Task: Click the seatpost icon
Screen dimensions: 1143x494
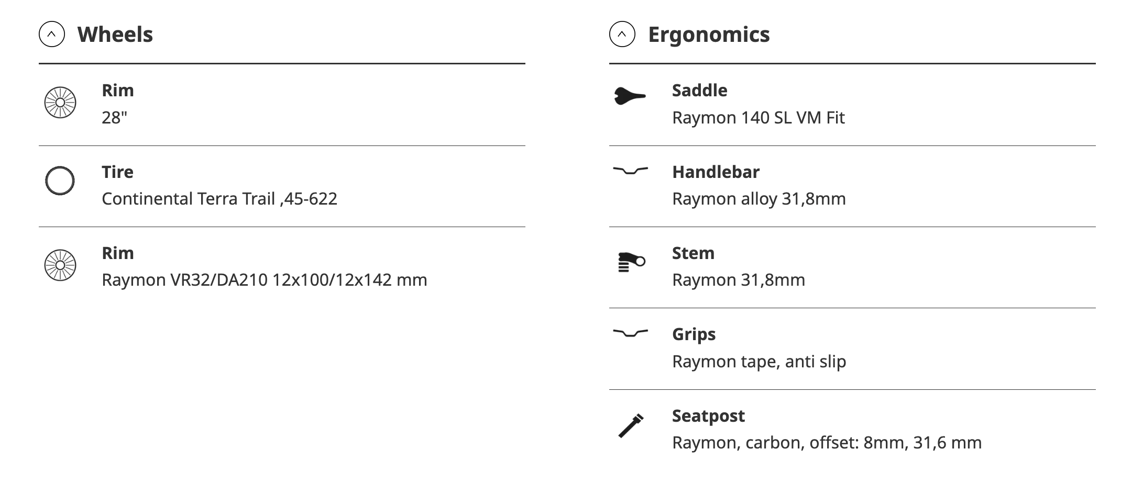Action: click(x=631, y=425)
